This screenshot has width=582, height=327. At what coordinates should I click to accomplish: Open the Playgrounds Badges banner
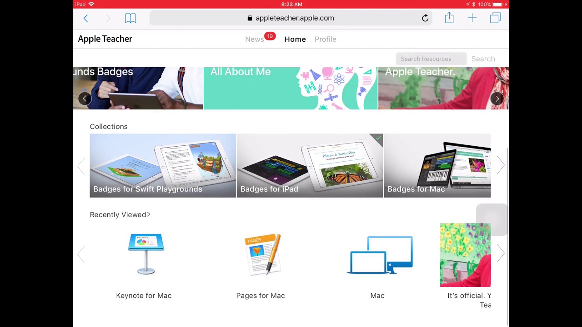tap(138, 88)
